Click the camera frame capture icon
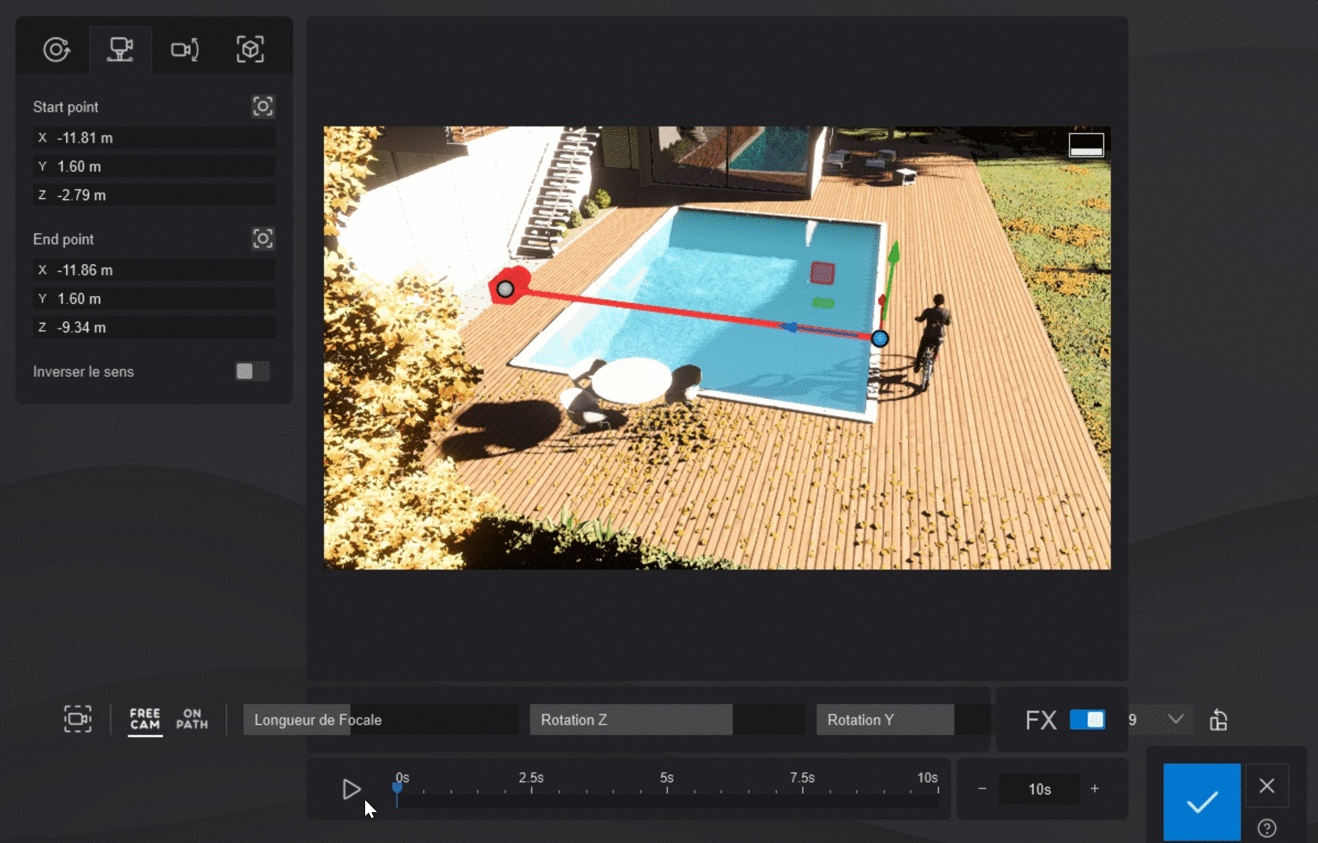 [78, 719]
